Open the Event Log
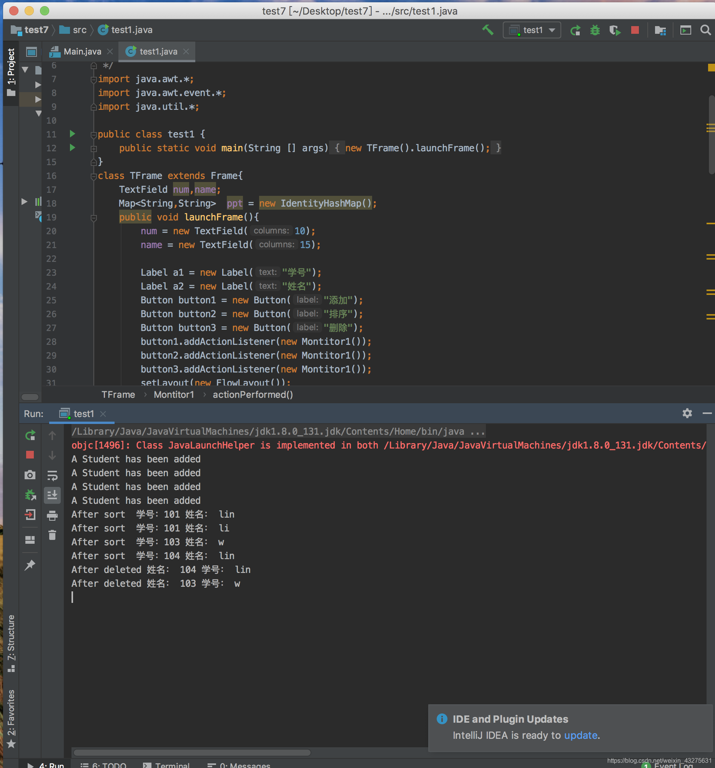The height and width of the screenshot is (768, 715). [x=667, y=765]
